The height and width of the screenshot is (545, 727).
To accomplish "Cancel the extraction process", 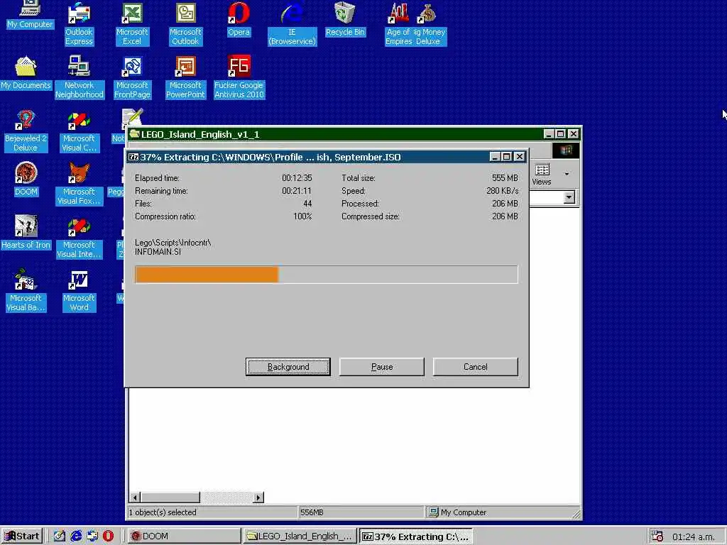I will pyautogui.click(x=475, y=367).
